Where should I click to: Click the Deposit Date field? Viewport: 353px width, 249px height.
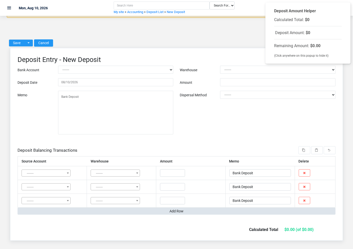pyautogui.click(x=116, y=82)
